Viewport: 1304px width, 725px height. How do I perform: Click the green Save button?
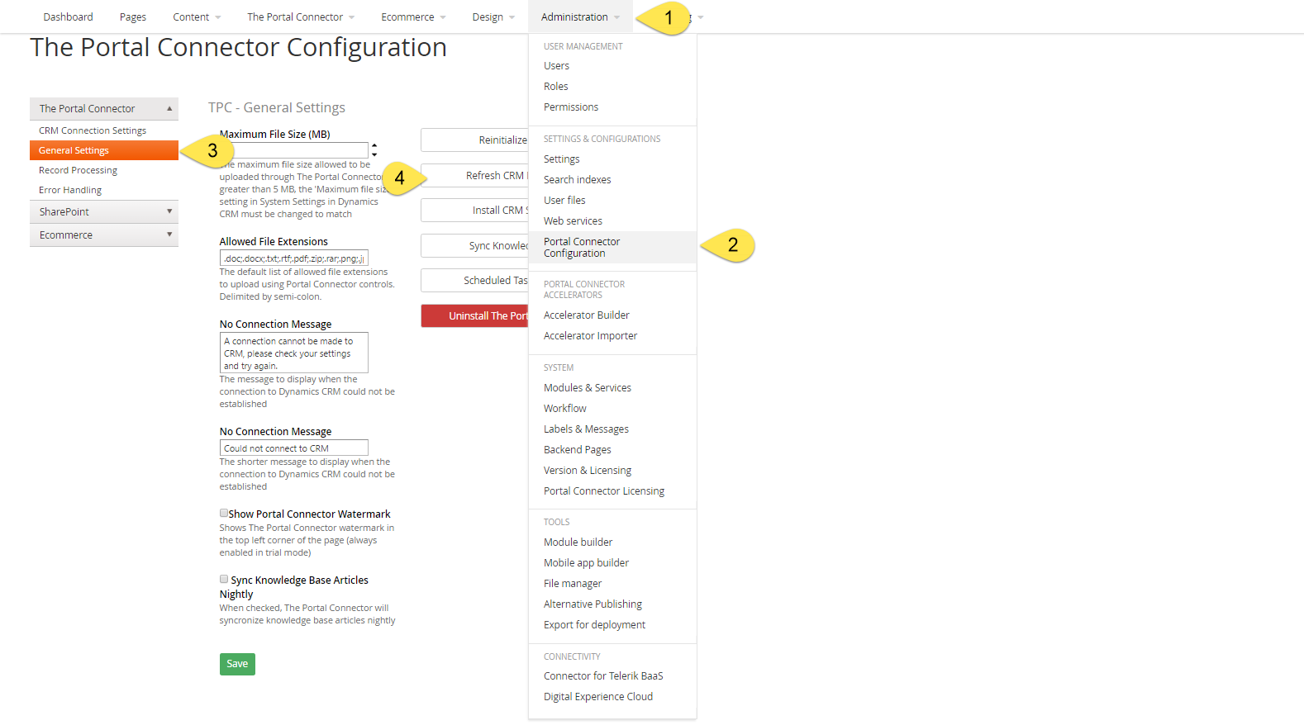[x=237, y=664]
